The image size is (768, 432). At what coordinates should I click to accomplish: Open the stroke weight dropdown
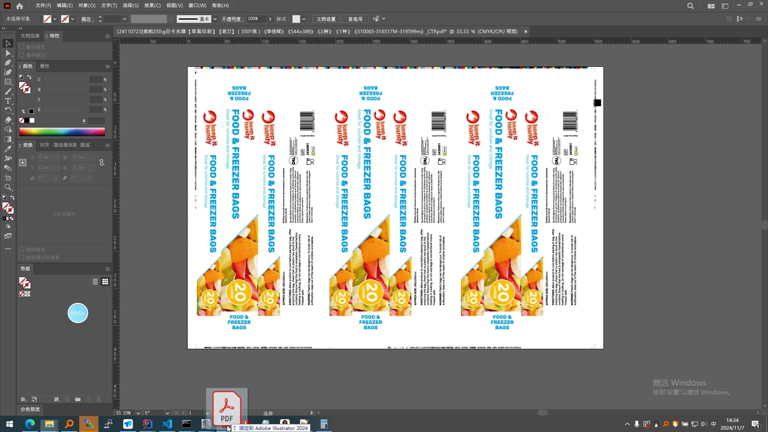pos(124,19)
